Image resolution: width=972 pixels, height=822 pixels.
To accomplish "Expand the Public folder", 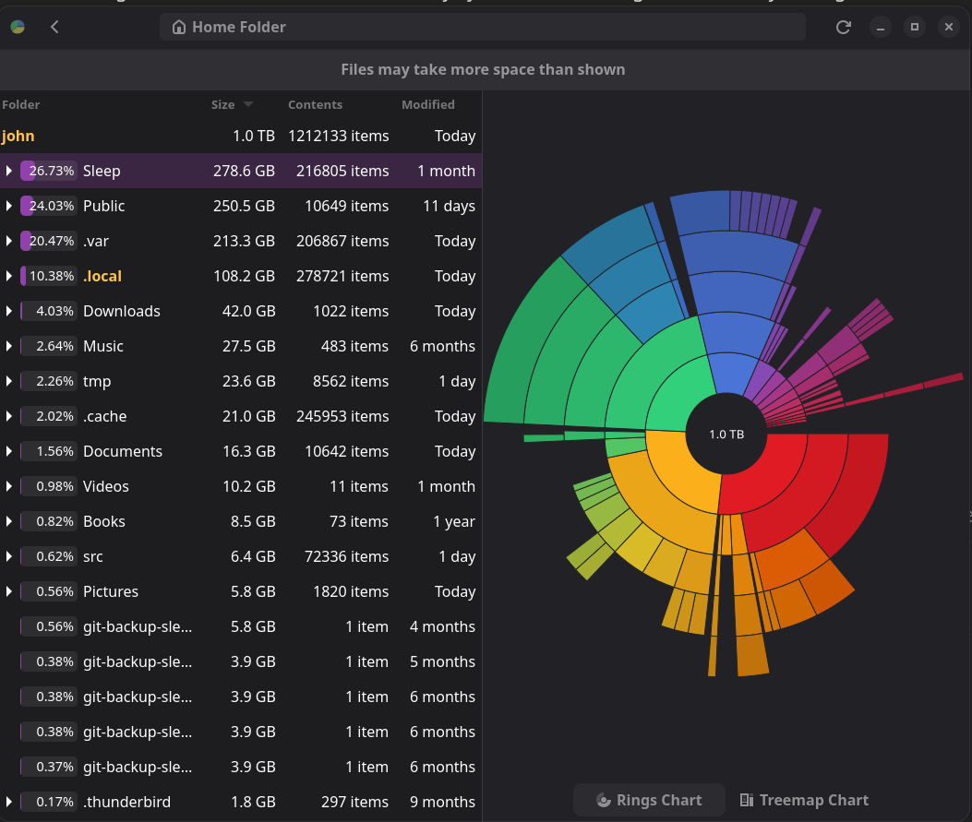I will (8, 206).
